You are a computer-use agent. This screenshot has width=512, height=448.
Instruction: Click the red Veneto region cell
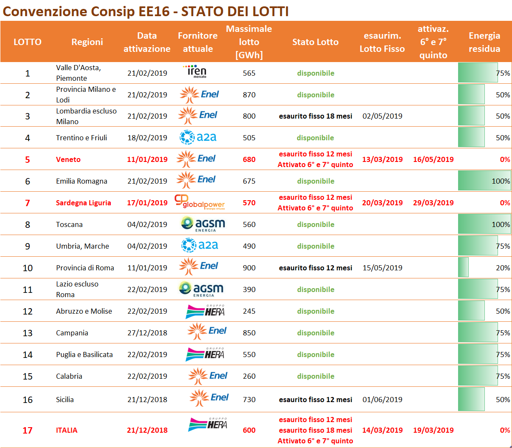tap(68, 159)
